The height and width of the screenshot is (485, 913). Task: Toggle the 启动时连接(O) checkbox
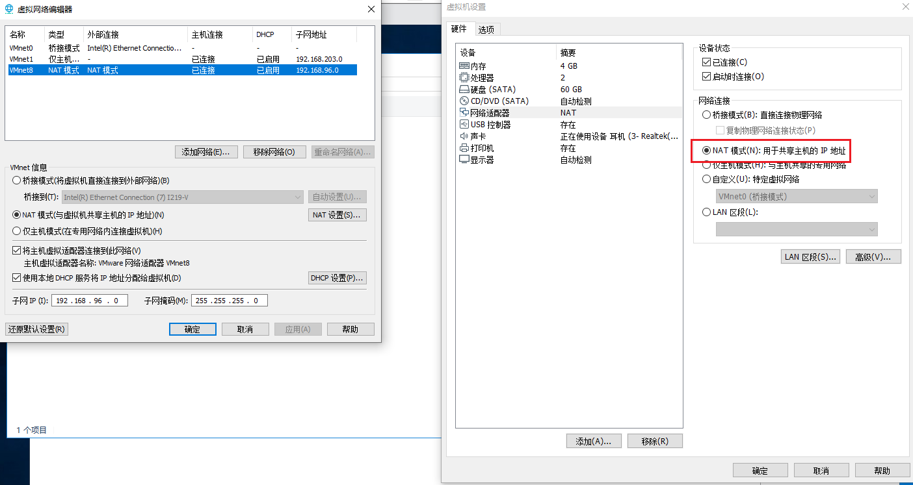707,77
